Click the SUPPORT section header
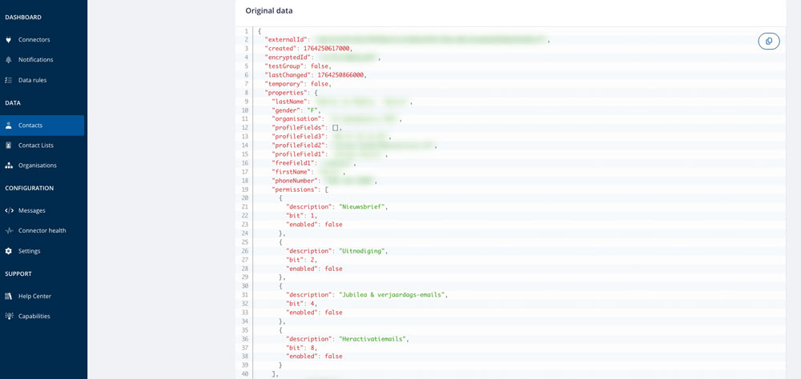Viewport: 801px width, 379px height. [x=18, y=274]
